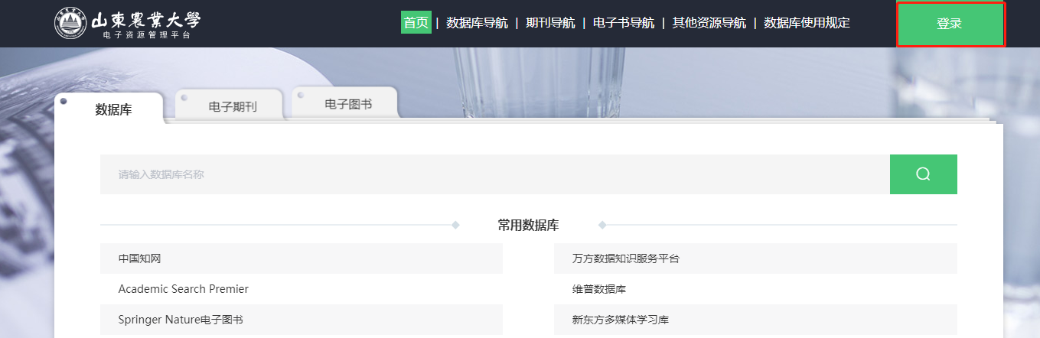This screenshot has width=1040, height=338.
Task: Switch to the 数据库 search tab
Action: [113, 109]
